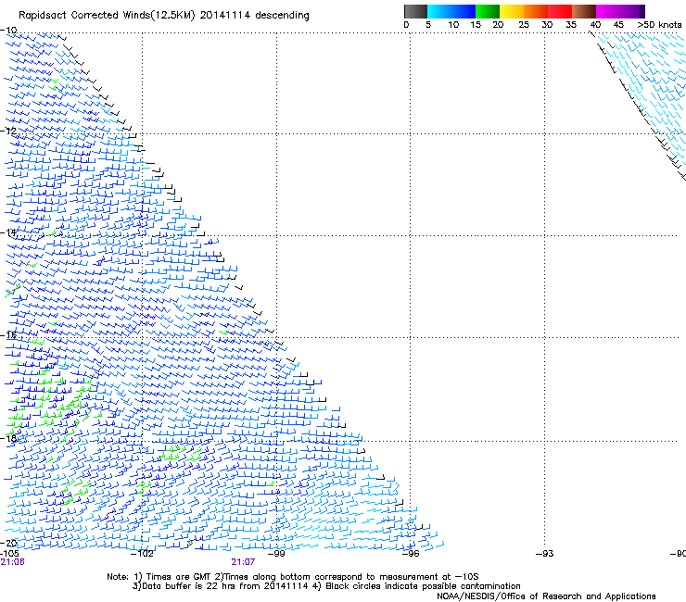Click the '-12' latitude axis label
Viewport: 686px width, 602px height.
coord(8,132)
